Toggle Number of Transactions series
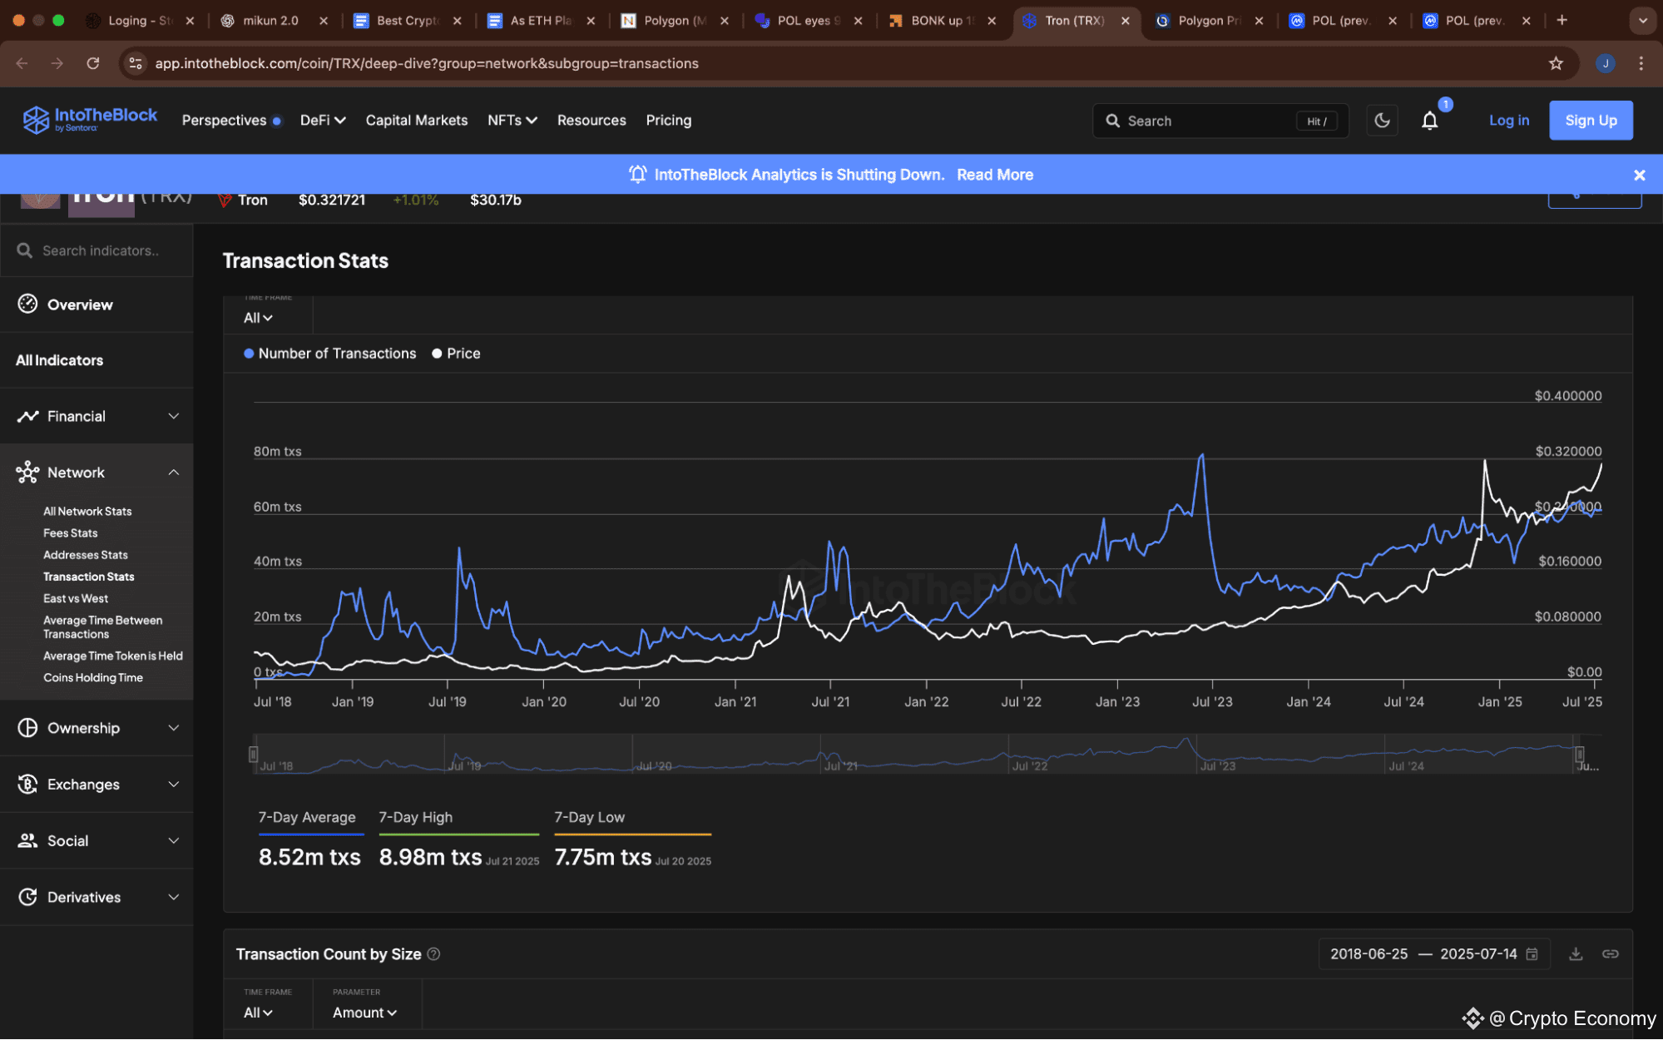This screenshot has height=1040, width=1663. pos(329,354)
